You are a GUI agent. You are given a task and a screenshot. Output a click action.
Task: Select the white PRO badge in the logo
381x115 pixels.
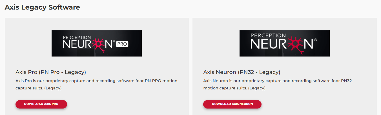[122, 44]
